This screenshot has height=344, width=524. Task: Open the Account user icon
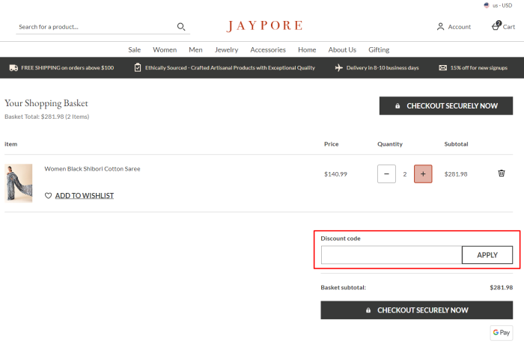(440, 27)
